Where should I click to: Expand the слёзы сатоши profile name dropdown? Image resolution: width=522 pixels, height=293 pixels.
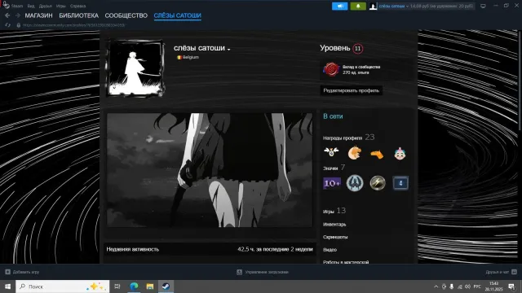pos(228,49)
